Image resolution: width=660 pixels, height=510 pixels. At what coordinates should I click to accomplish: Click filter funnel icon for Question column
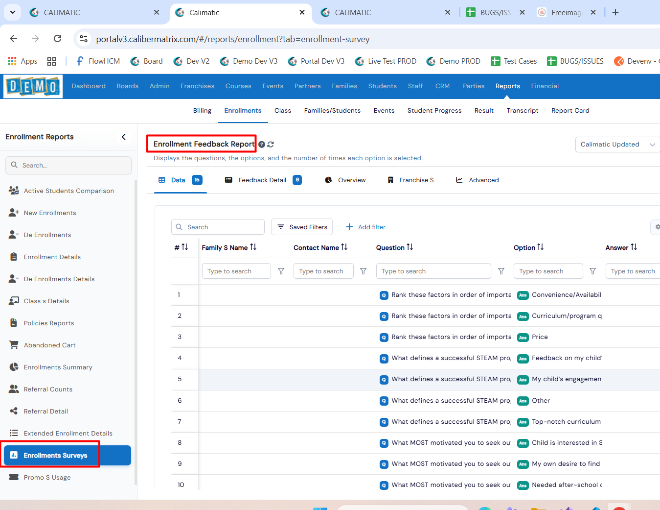tap(501, 271)
